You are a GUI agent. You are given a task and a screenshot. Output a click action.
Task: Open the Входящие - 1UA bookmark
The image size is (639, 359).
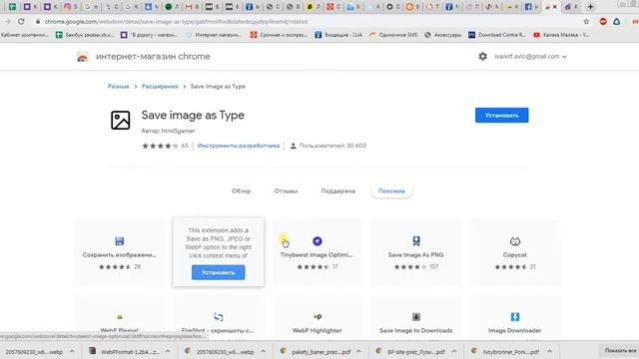pos(338,35)
